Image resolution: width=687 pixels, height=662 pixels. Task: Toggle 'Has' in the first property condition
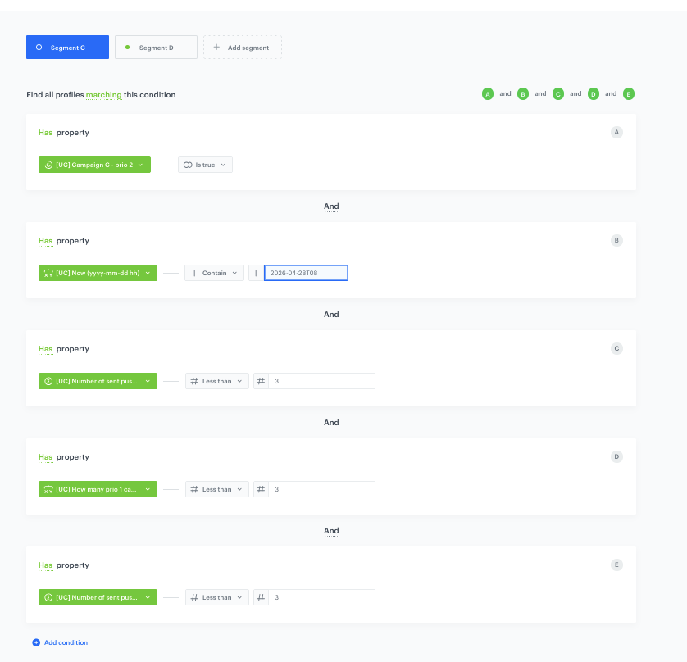pos(45,133)
